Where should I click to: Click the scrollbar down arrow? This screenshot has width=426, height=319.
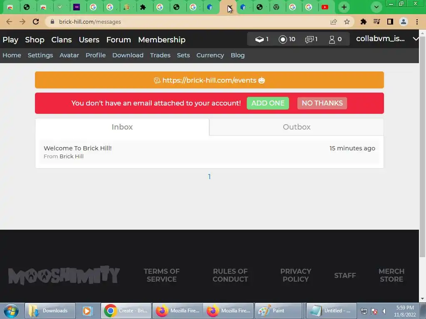pyautogui.click(x=422, y=299)
